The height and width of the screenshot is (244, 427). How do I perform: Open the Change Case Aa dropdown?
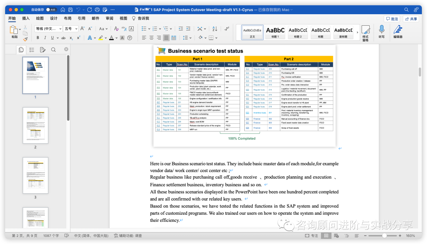(103, 28)
